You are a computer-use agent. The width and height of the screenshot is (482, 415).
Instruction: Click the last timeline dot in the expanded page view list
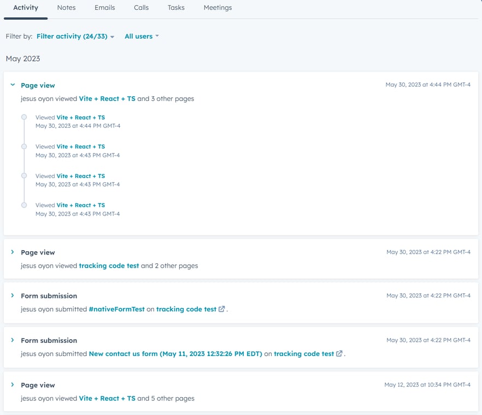[x=24, y=205]
